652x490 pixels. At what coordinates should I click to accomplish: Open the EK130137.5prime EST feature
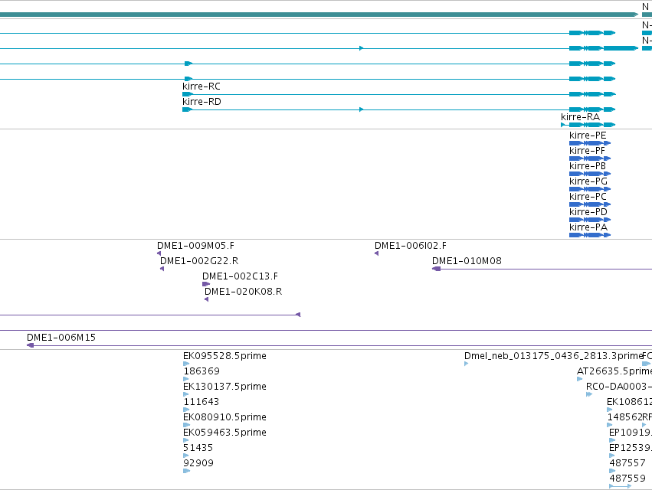[x=224, y=387]
